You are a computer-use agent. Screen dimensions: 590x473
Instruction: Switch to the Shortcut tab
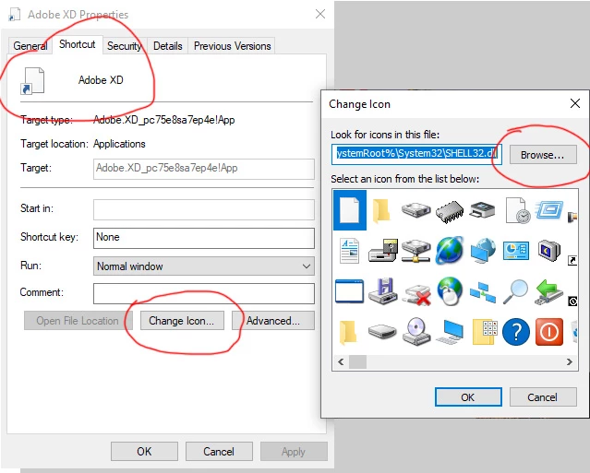click(x=78, y=44)
